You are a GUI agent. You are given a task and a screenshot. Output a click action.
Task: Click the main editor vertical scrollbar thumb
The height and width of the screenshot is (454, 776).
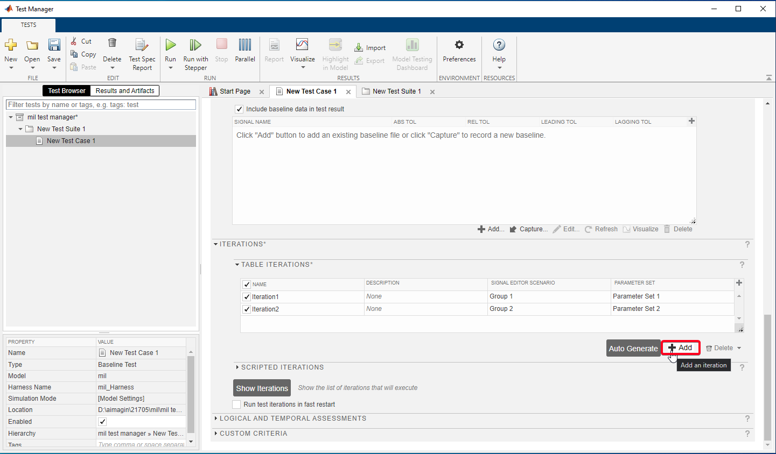[767, 378]
